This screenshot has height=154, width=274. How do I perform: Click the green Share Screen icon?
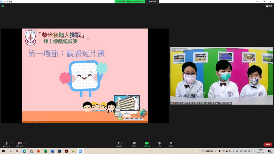point(147,144)
